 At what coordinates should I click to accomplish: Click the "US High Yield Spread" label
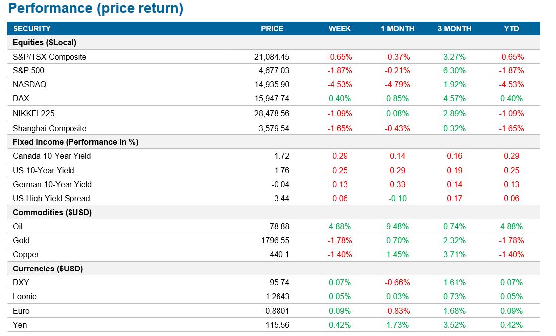[52, 198]
